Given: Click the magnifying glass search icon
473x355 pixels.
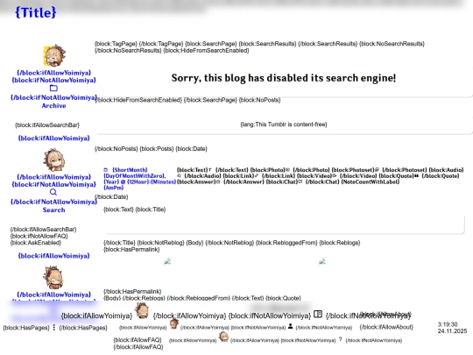Looking at the screenshot, I should (53, 192).
